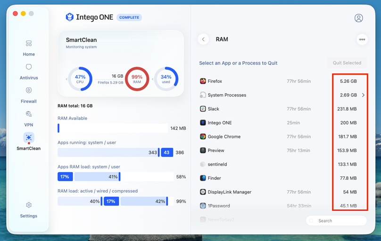This screenshot has height=241, width=381.
Task: Open the Antivirus shield section
Action: pos(29,72)
